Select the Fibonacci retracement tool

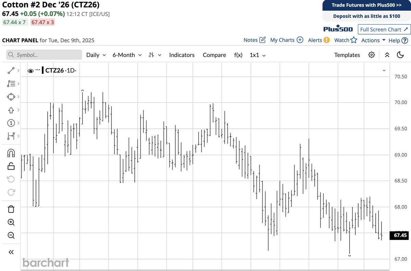[x=11, y=83]
